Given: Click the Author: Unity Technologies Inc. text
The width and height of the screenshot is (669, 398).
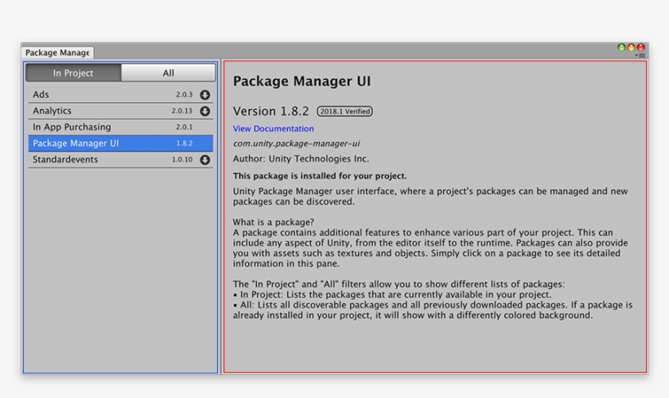Looking at the screenshot, I should click(301, 159).
